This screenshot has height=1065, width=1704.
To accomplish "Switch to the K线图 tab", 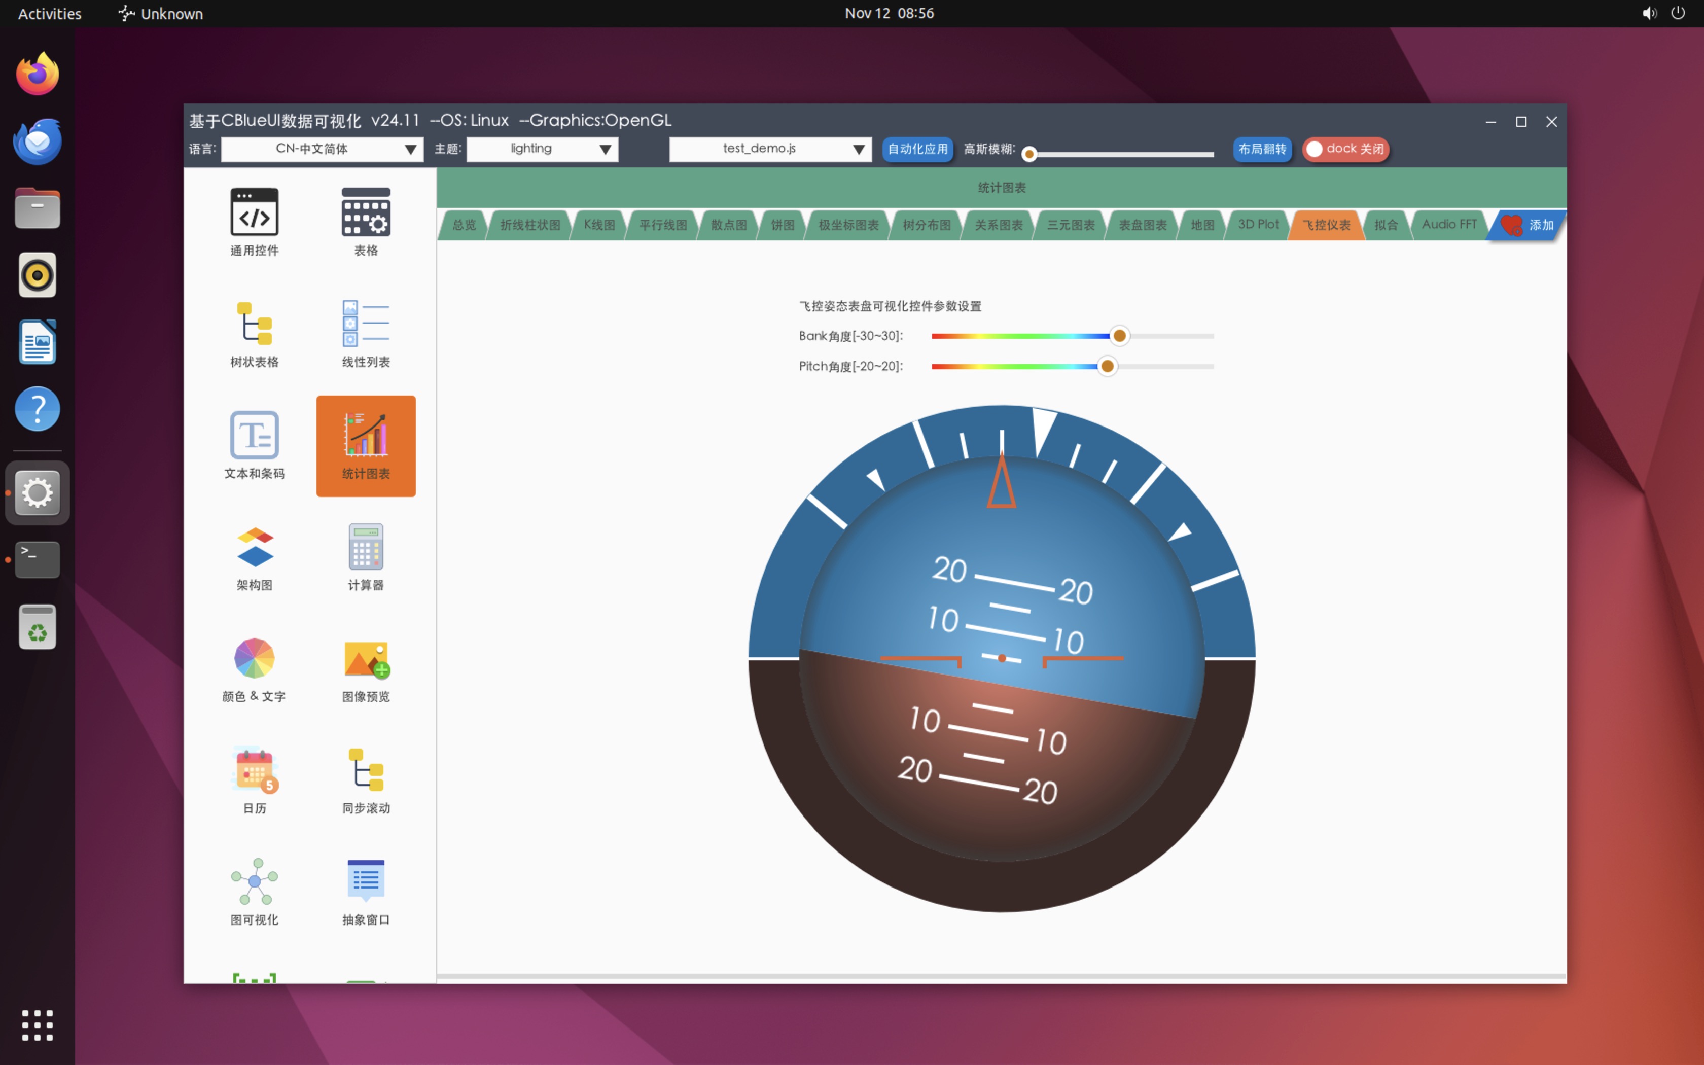I will click(599, 225).
